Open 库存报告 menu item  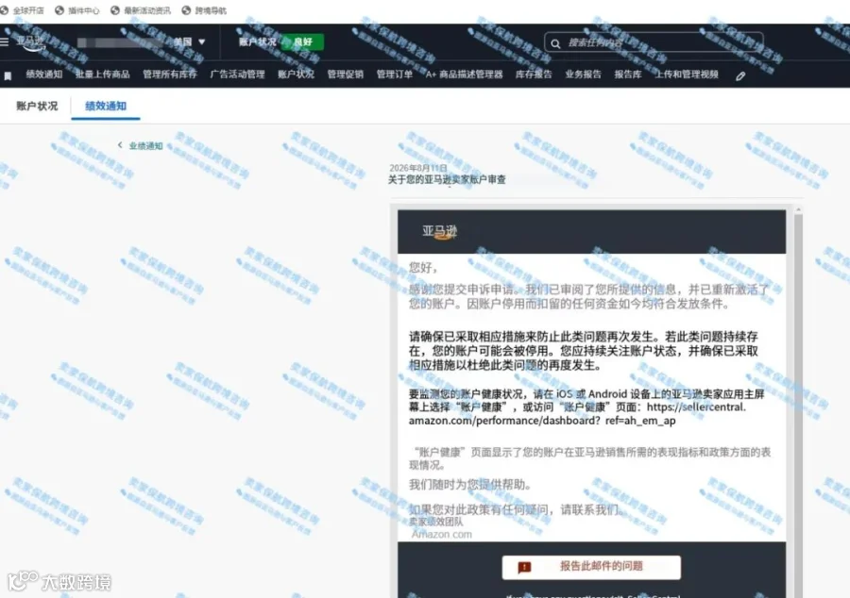534,75
